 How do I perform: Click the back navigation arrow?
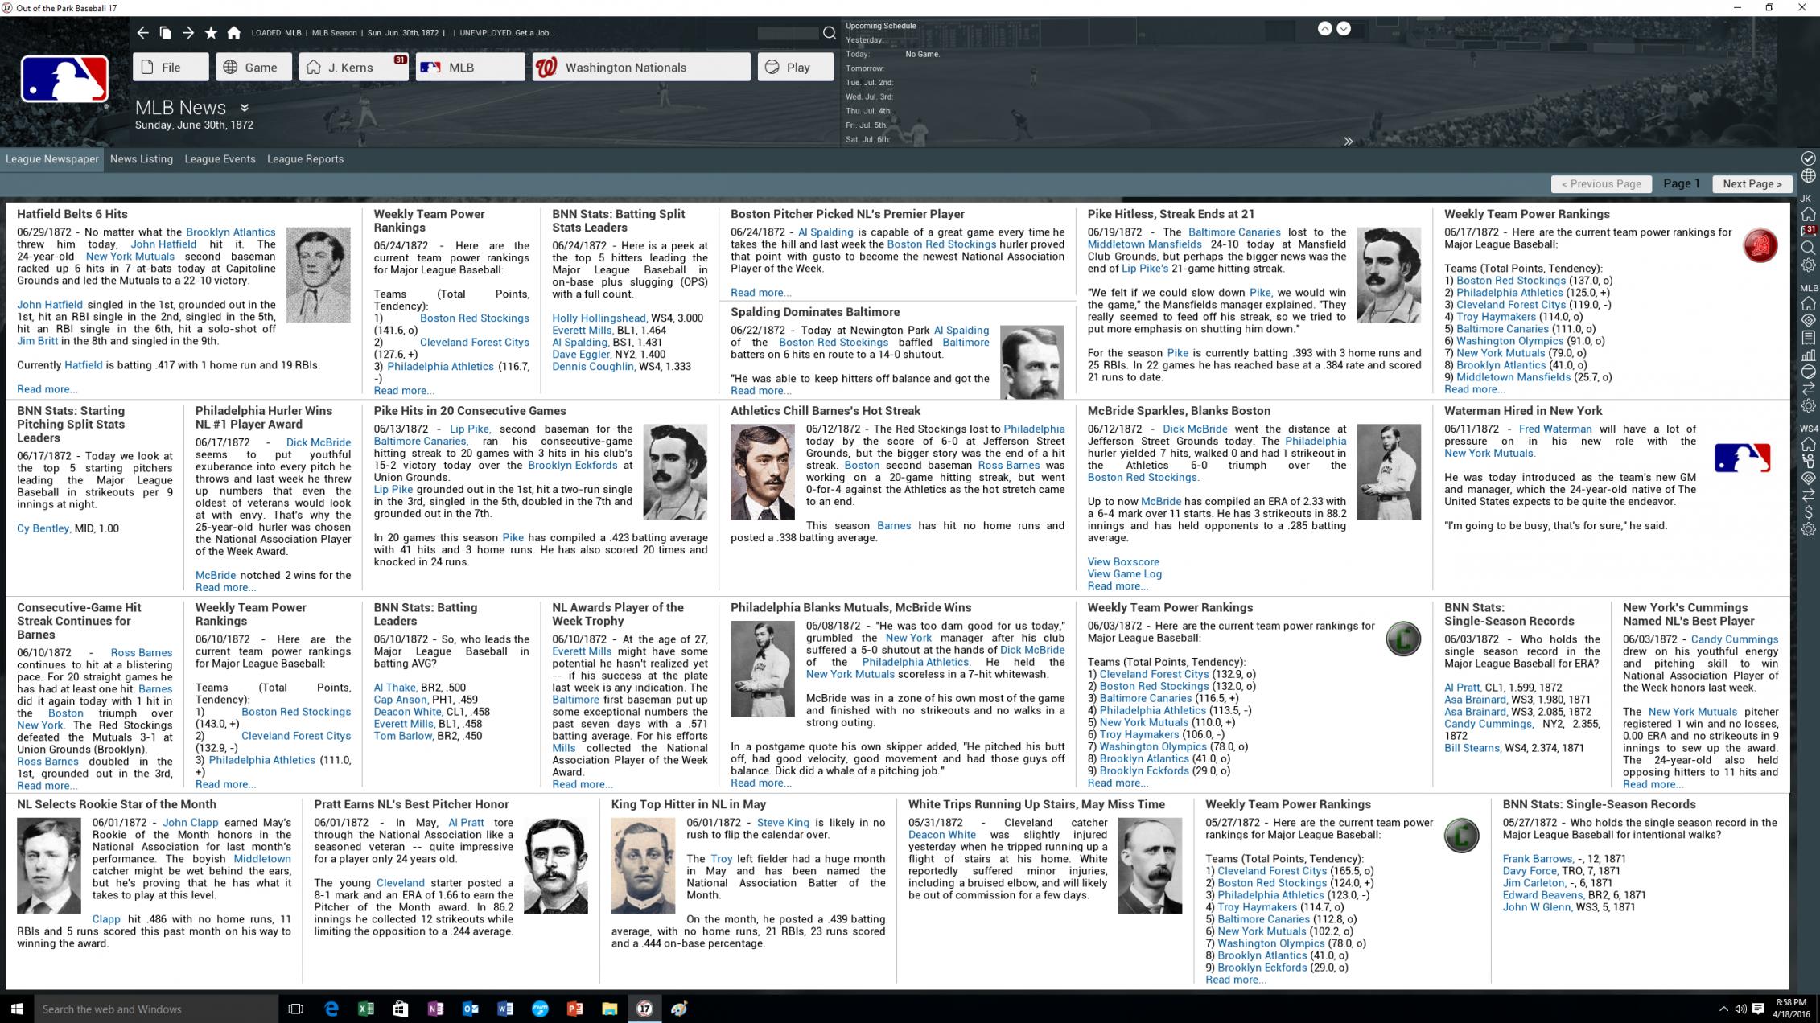pyautogui.click(x=142, y=33)
